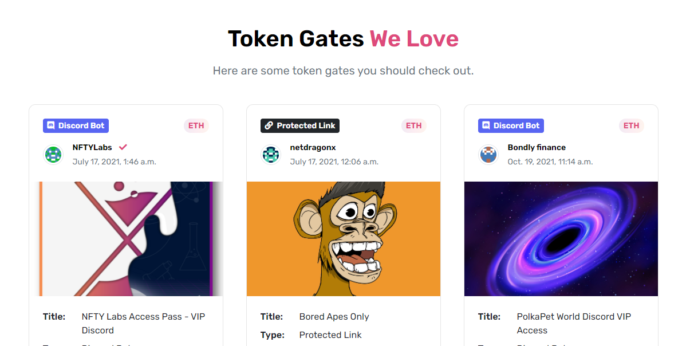Open the netdragonx creator name link

coord(313,147)
